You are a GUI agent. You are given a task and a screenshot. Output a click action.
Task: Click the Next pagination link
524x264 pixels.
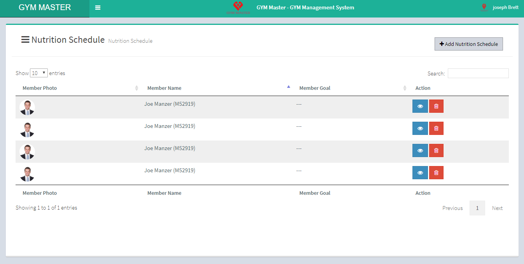point(497,208)
